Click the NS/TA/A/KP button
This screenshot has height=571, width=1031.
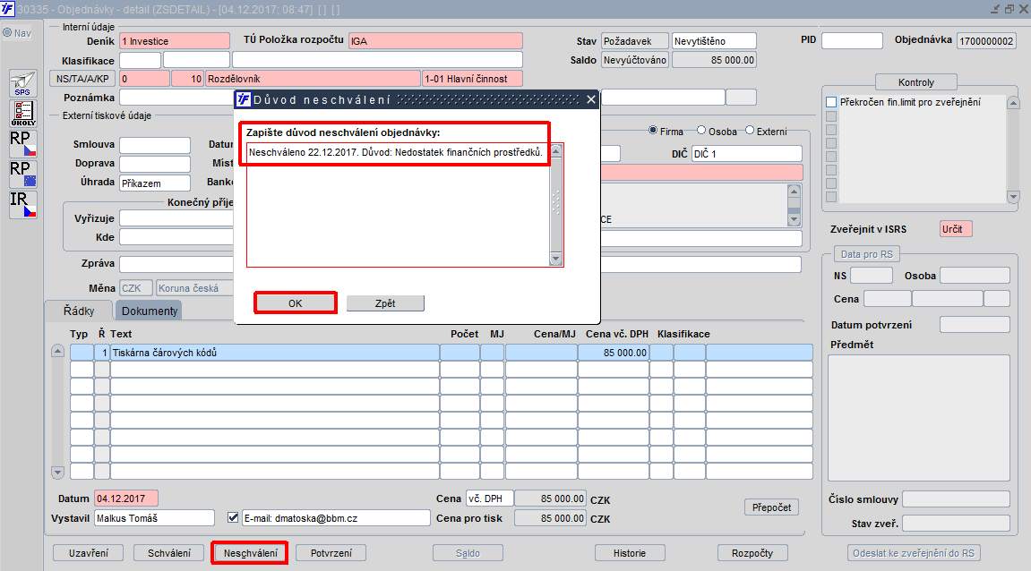(x=82, y=78)
